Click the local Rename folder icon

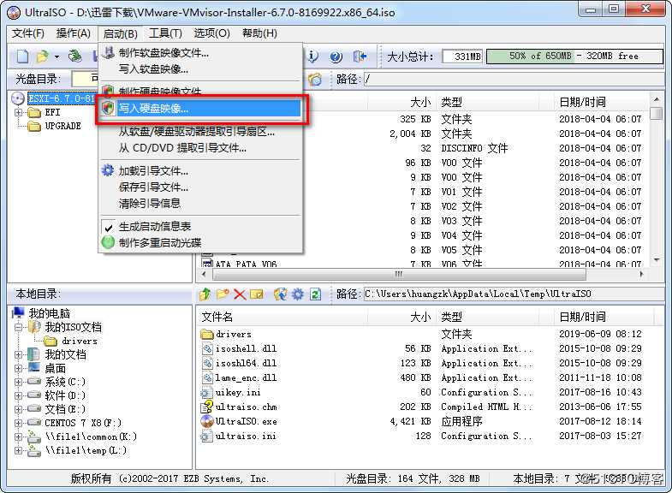click(257, 294)
